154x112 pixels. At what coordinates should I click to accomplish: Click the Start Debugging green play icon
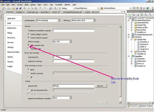point(60,8)
